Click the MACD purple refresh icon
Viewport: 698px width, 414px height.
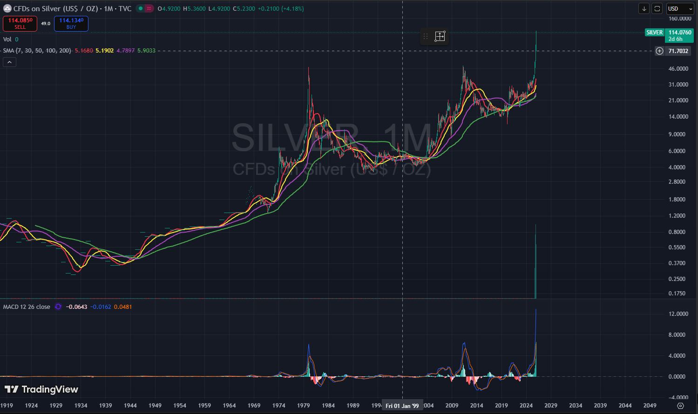point(58,307)
